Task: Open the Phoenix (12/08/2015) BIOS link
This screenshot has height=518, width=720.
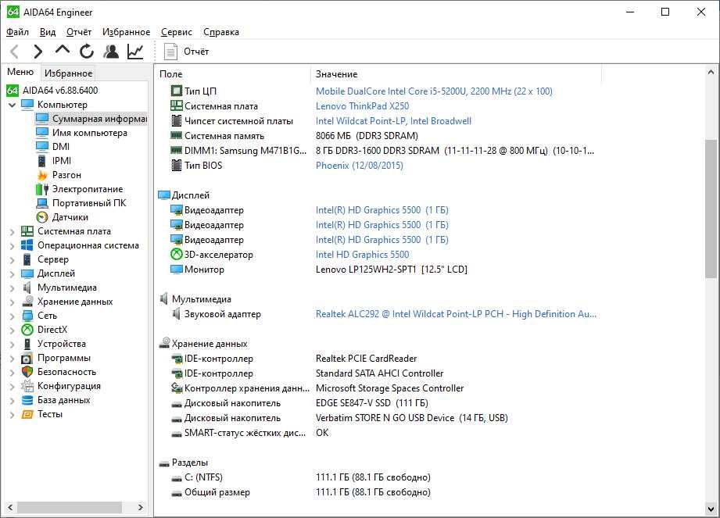Action: (x=359, y=165)
